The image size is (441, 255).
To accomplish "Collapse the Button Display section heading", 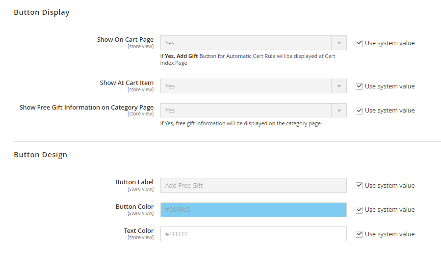I will (42, 13).
